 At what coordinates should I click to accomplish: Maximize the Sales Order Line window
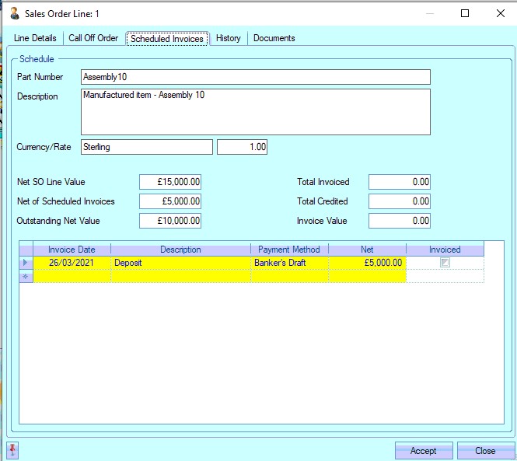point(465,13)
